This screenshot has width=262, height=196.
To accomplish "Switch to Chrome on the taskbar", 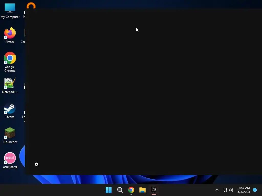I will [131, 190].
